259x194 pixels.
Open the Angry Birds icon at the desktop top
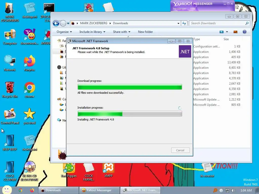(x=89, y=8)
